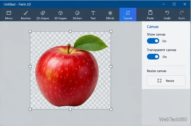The width and height of the screenshot is (191, 126).
Task: Minimize the Paint 3D window
Action: point(164,4)
